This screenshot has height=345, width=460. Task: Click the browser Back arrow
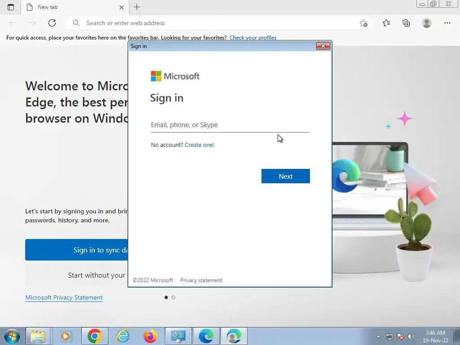(13, 23)
